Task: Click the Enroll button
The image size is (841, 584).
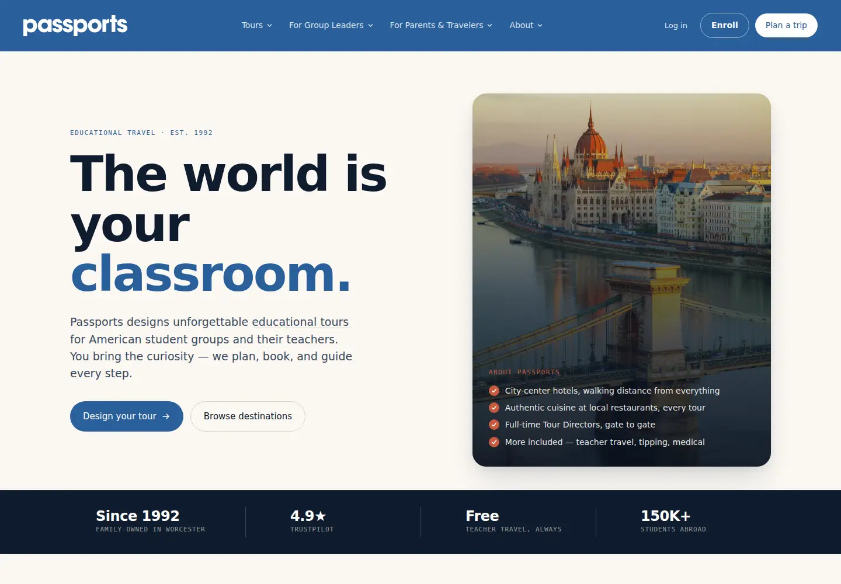Action: pyautogui.click(x=725, y=25)
